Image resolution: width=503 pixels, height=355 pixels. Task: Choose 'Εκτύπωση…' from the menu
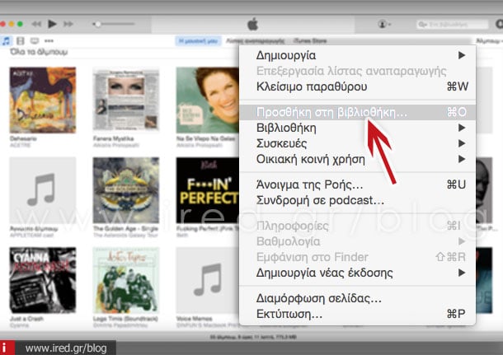(x=357, y=314)
